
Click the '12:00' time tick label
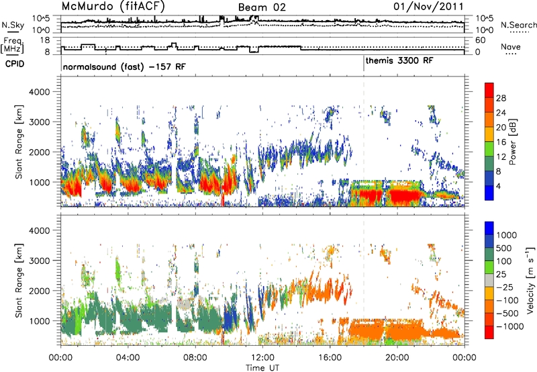pos(262,357)
